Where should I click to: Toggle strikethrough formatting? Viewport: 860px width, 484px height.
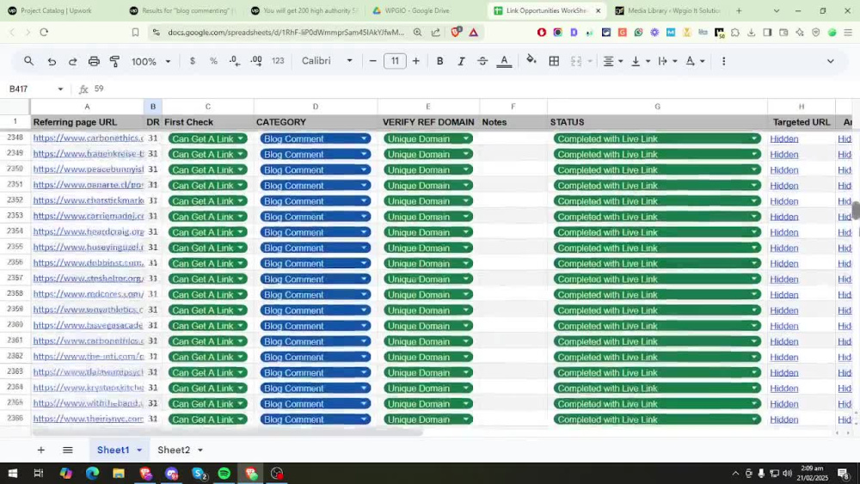coord(482,61)
